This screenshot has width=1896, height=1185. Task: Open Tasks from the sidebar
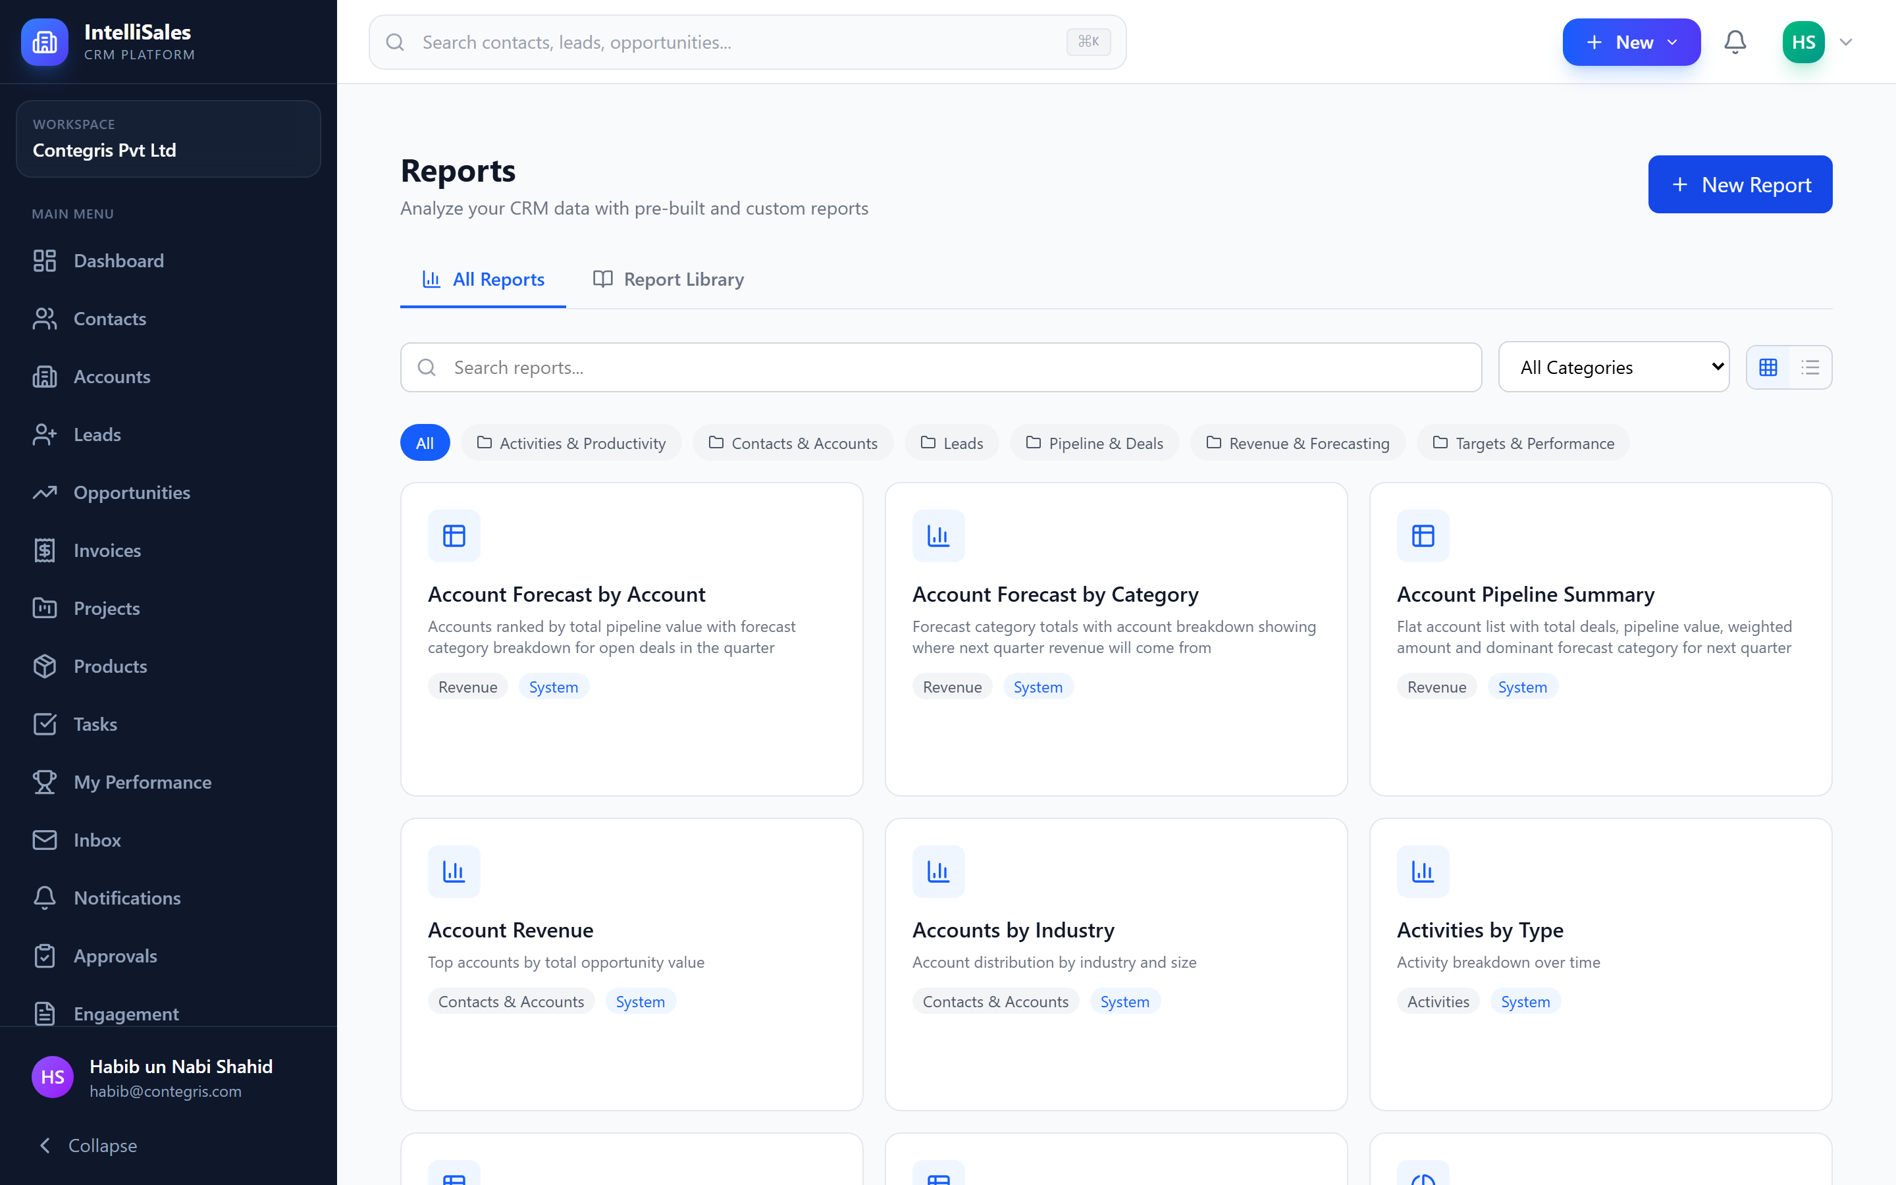pos(169,724)
